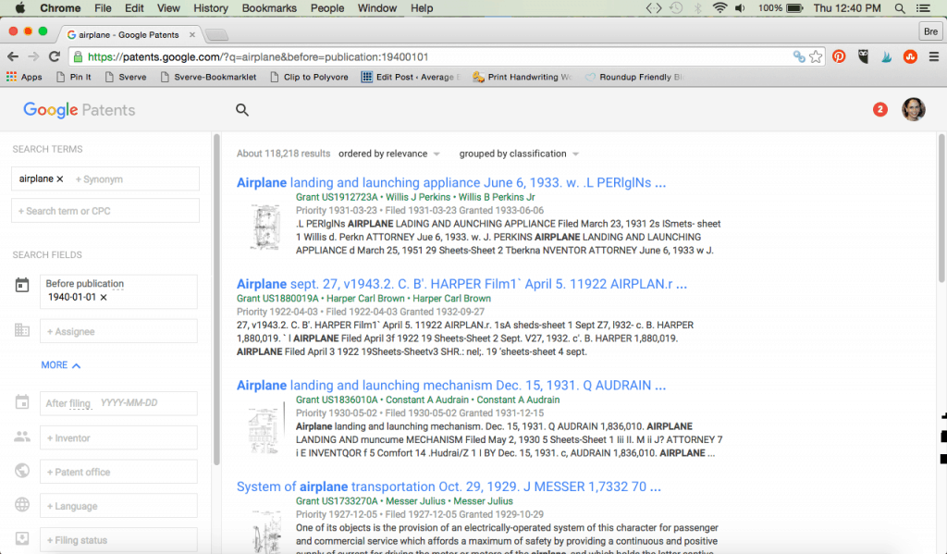Click the Inventor input field
The width and height of the screenshot is (947, 554).
coord(118,438)
